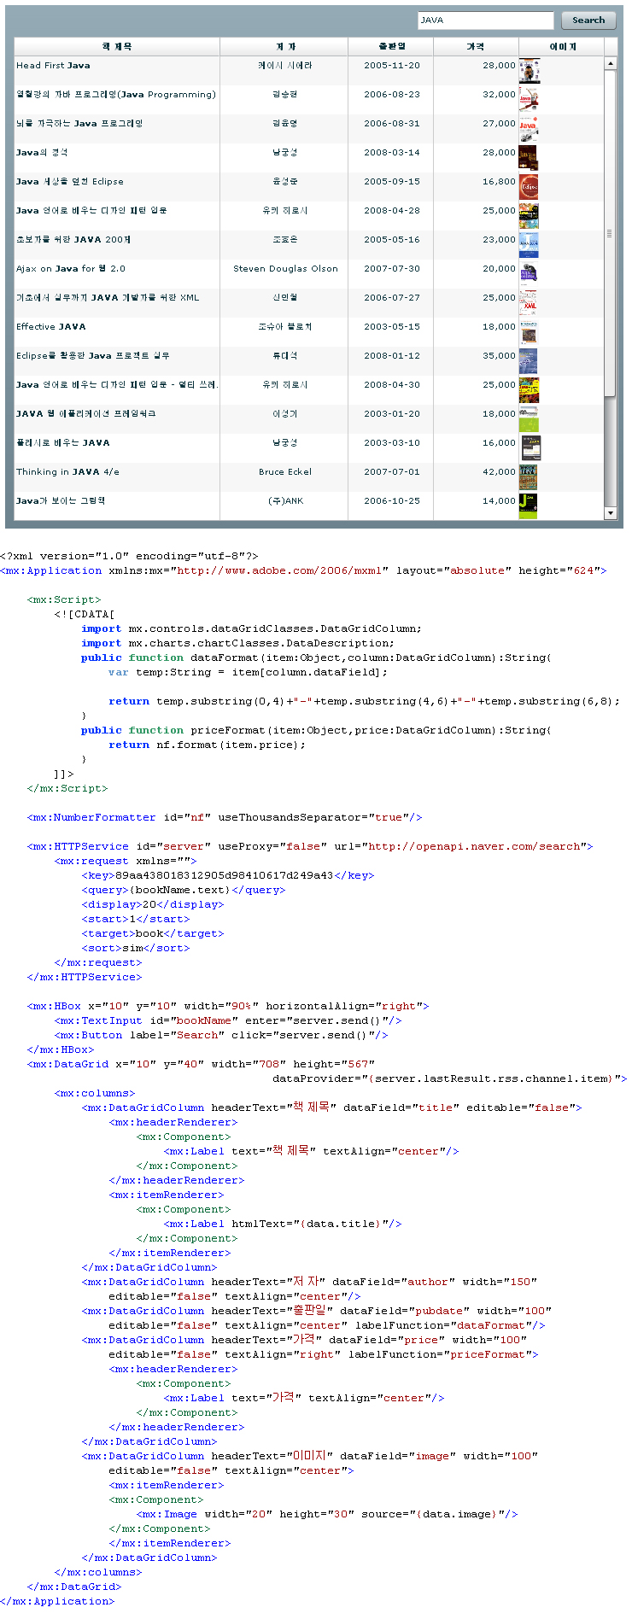Image resolution: width=632 pixels, height=1619 pixels.
Task: Click date cell '2005-11-20'
Action: click(392, 66)
